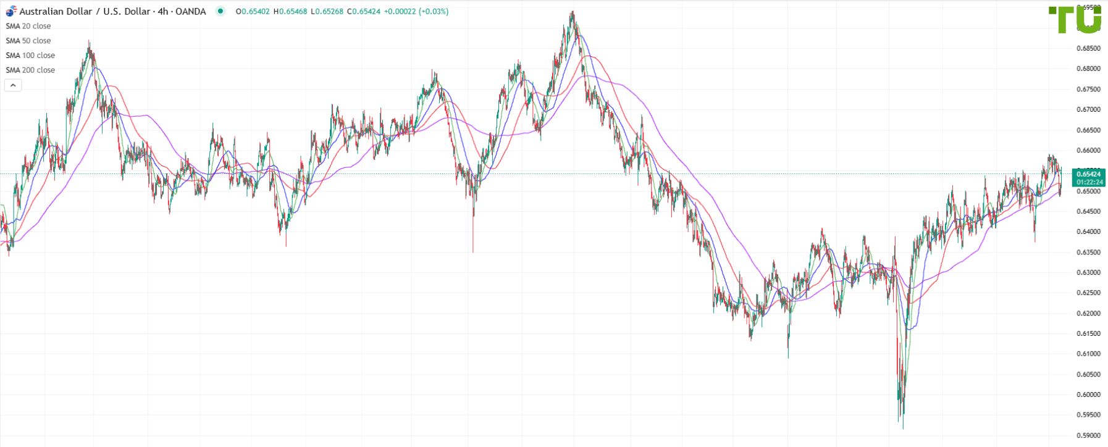The image size is (1108, 447).
Task: Click the +0.00022 (+0.03%) change text
Action: (416, 12)
